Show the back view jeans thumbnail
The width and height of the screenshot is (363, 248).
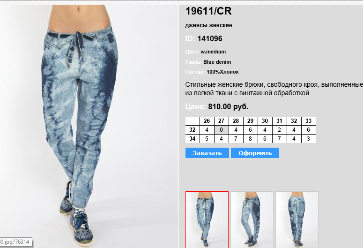tap(297, 219)
